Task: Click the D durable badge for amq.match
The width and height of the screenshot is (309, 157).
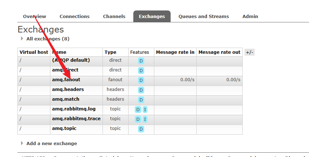Action: [141, 100]
